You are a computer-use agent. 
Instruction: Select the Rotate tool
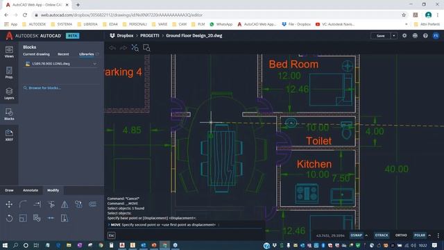pos(9,218)
